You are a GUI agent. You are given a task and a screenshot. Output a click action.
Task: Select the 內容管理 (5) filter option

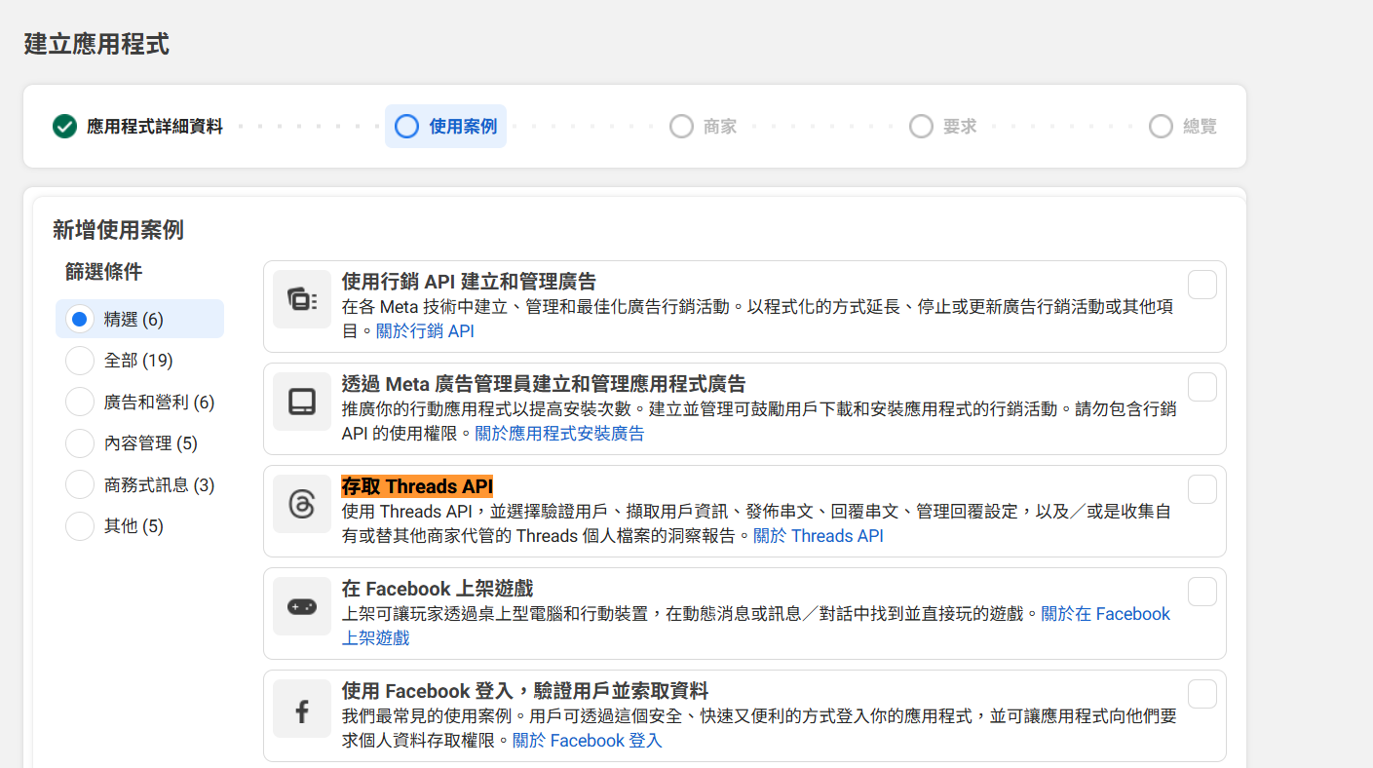(x=80, y=443)
